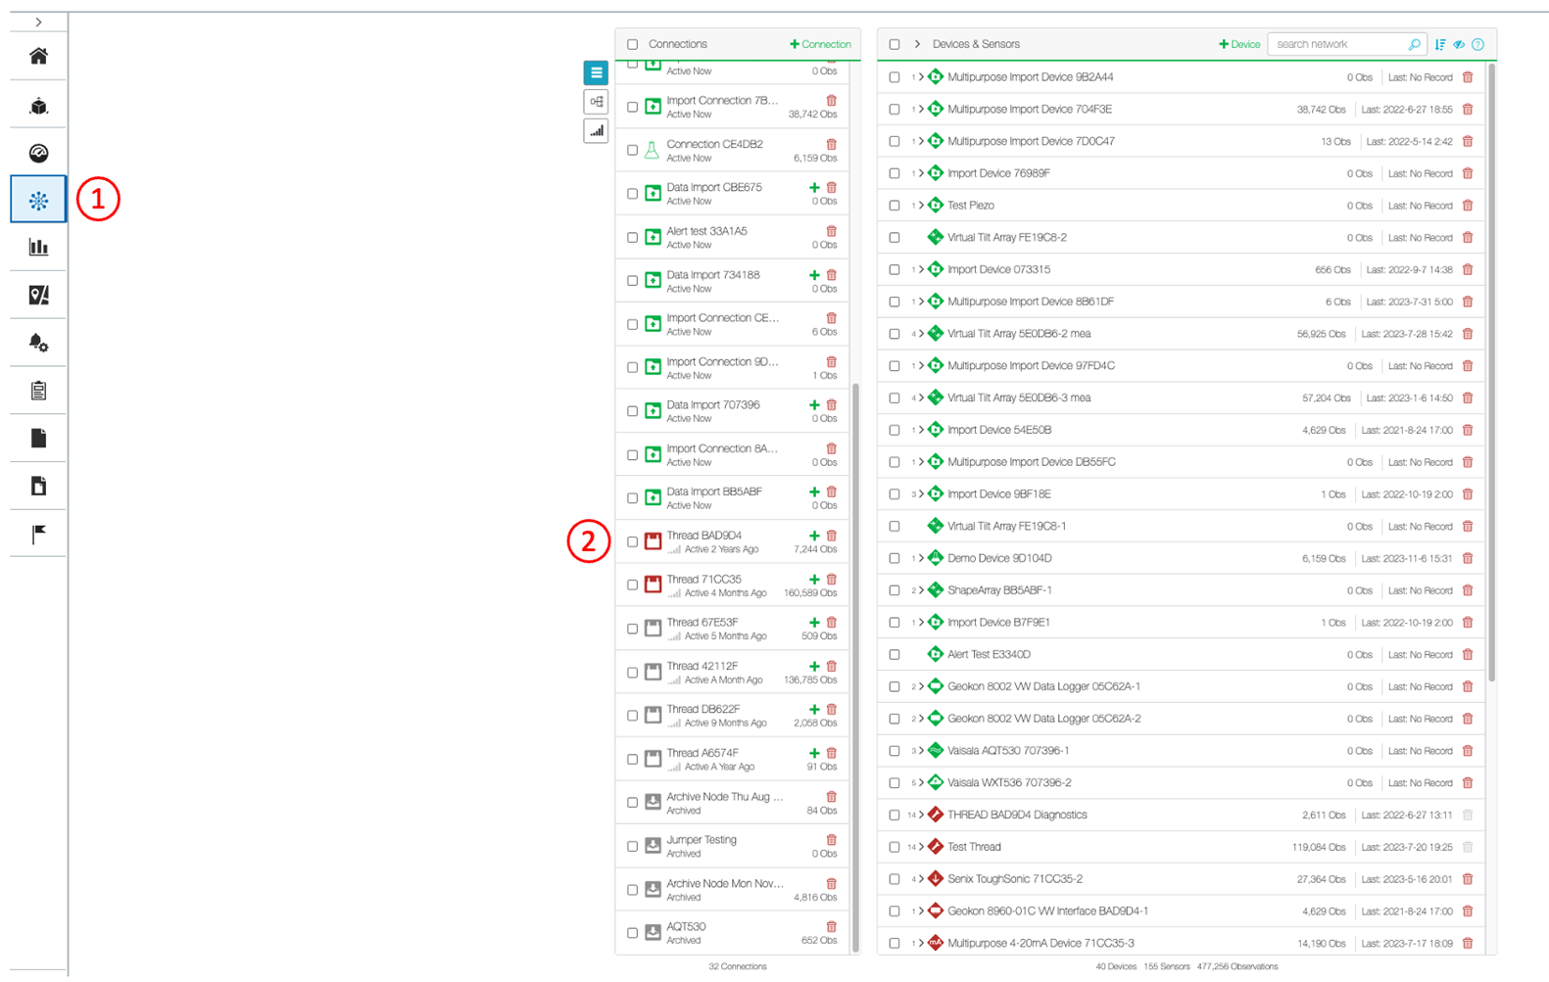Select all Connections with header checkbox
Viewport: 1549px width, 982px height.
pos(632,44)
